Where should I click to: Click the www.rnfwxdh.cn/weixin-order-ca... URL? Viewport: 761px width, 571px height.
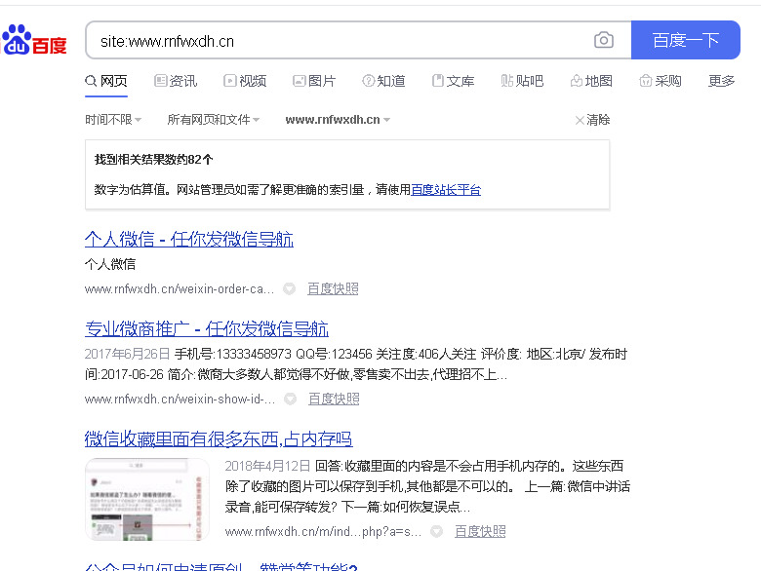point(180,288)
